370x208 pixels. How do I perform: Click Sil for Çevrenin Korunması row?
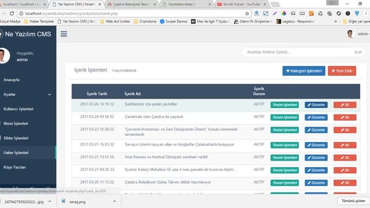pyautogui.click(x=345, y=129)
